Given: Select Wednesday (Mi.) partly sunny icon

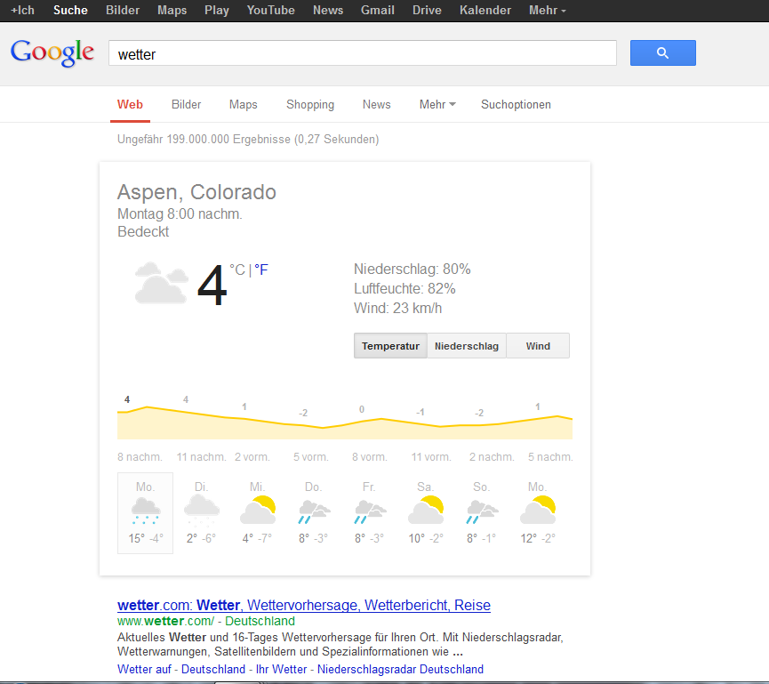Looking at the screenshot, I should point(258,511).
